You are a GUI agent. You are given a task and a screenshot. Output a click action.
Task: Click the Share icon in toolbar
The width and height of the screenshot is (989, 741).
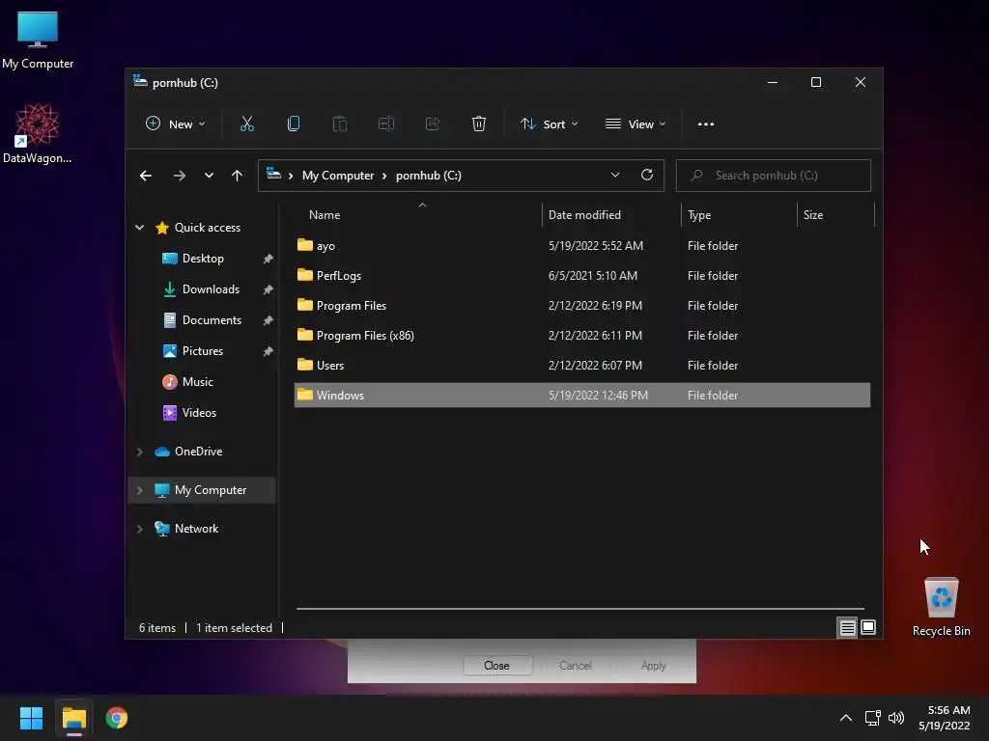pyautogui.click(x=433, y=124)
